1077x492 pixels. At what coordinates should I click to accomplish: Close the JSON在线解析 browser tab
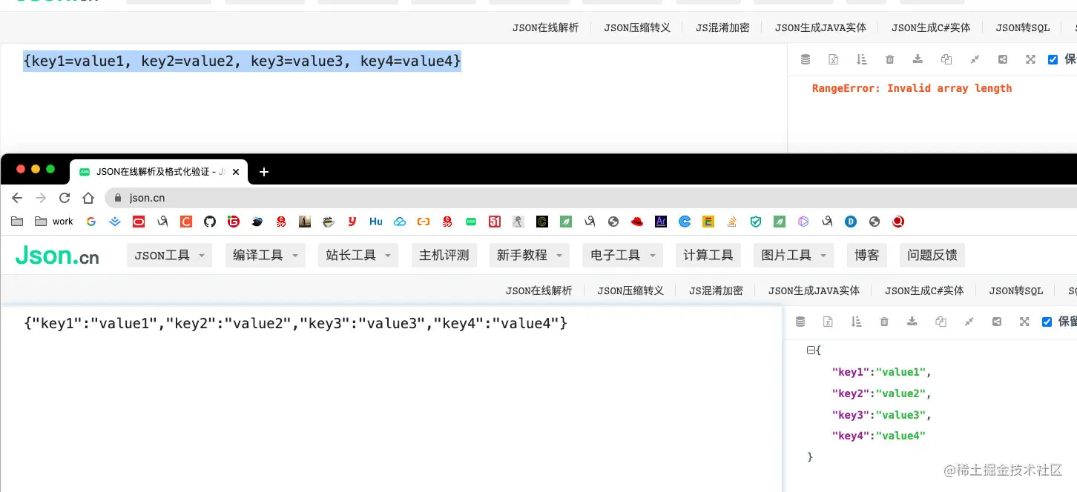click(236, 172)
